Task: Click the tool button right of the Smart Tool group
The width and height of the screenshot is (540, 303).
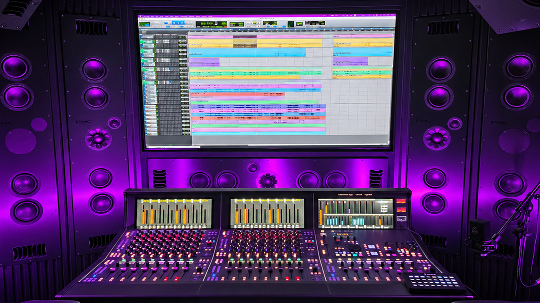Action: point(189,23)
